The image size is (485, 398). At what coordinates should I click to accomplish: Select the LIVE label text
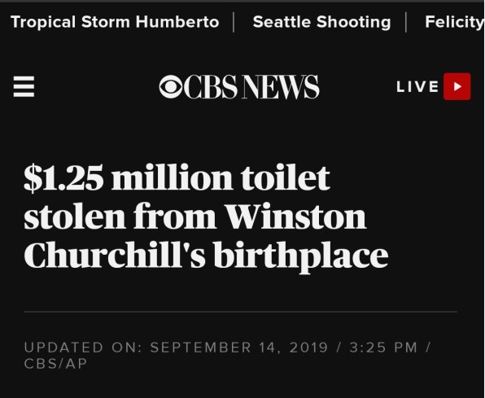[417, 86]
